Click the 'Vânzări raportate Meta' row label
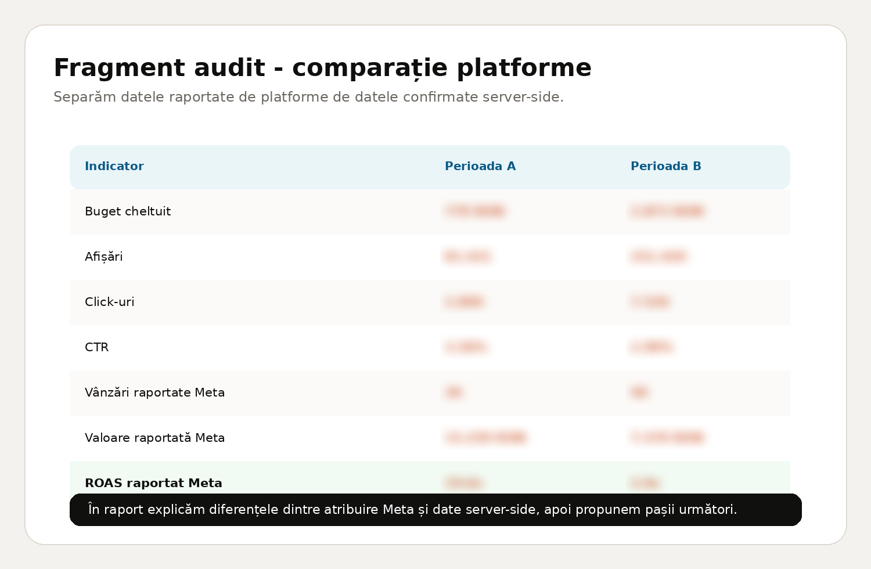The width and height of the screenshot is (871, 569). click(155, 392)
